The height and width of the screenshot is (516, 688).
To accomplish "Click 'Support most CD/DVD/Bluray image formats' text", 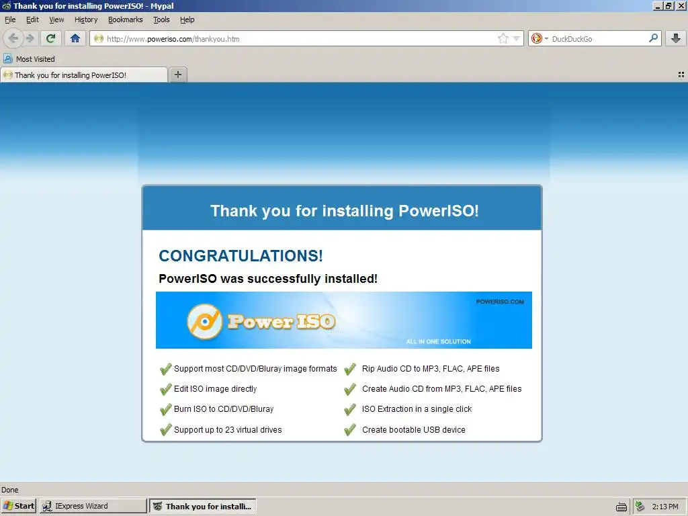I will [255, 369].
